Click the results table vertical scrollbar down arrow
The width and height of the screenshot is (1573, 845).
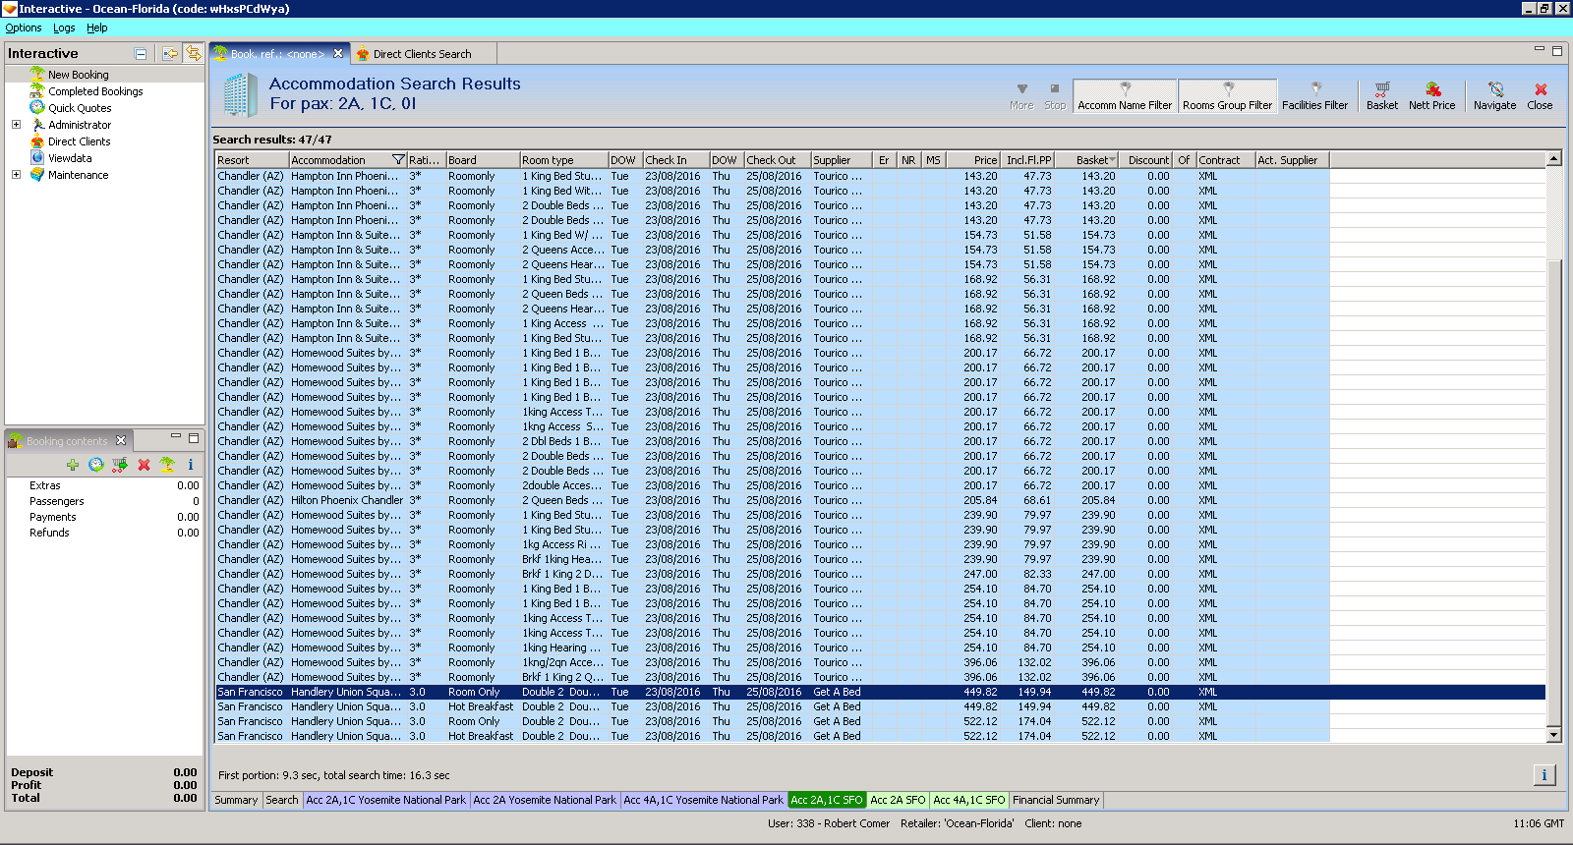(1553, 735)
